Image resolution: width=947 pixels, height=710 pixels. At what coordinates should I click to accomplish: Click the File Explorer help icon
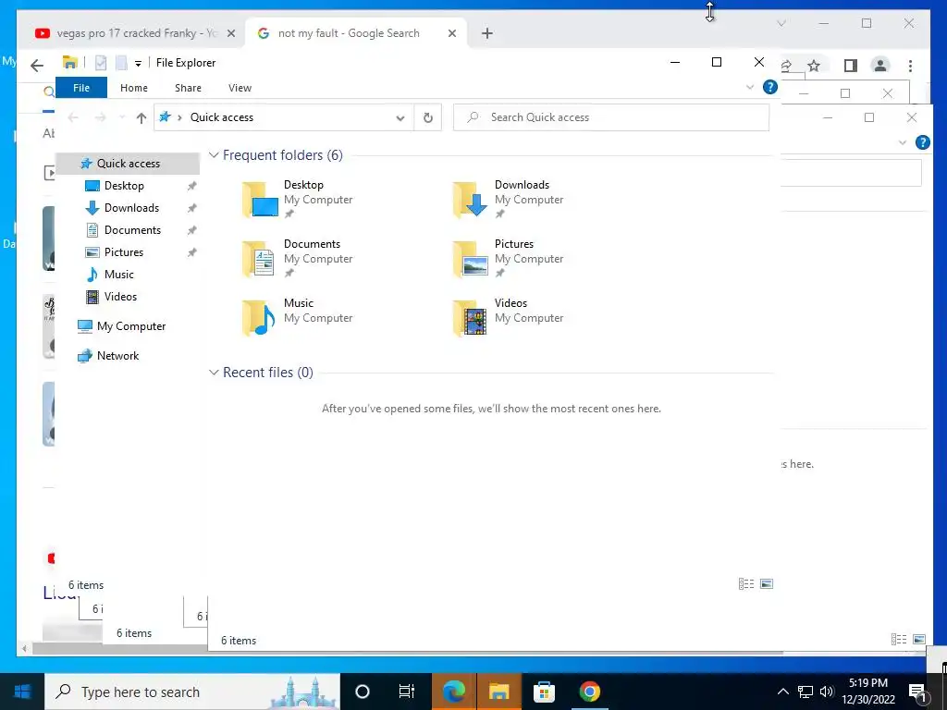(x=770, y=87)
